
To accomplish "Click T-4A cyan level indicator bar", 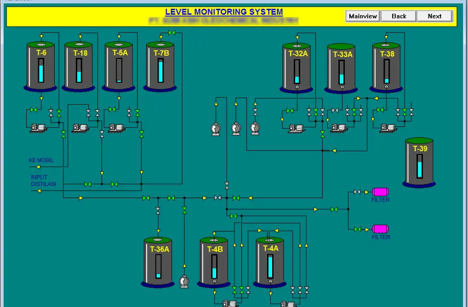I will 270,267.
